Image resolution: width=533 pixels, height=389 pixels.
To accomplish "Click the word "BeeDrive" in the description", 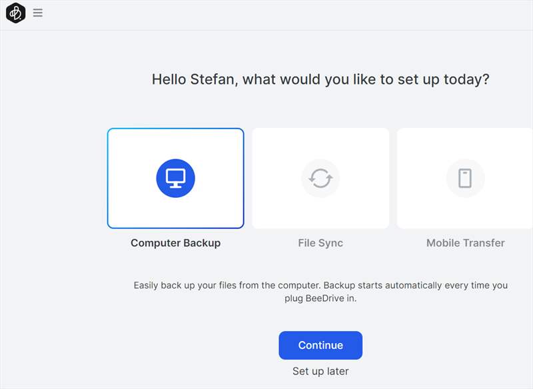I will pos(325,298).
